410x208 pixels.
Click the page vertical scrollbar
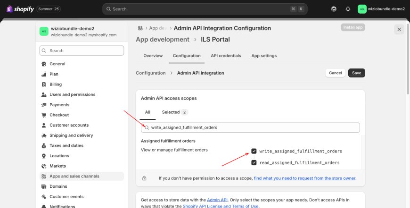click(408, 58)
